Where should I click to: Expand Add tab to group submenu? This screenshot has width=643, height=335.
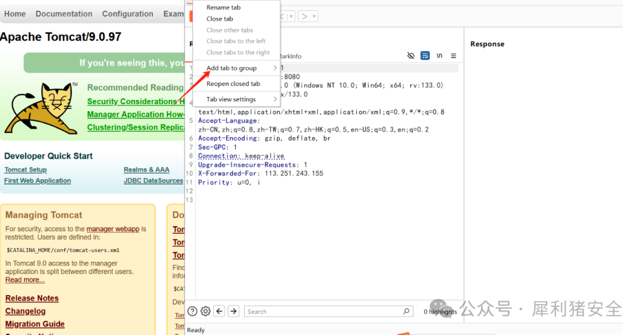[236, 68]
